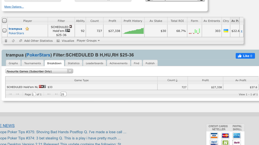
Task: Click the green profit history sparkline
Action: [133, 31]
